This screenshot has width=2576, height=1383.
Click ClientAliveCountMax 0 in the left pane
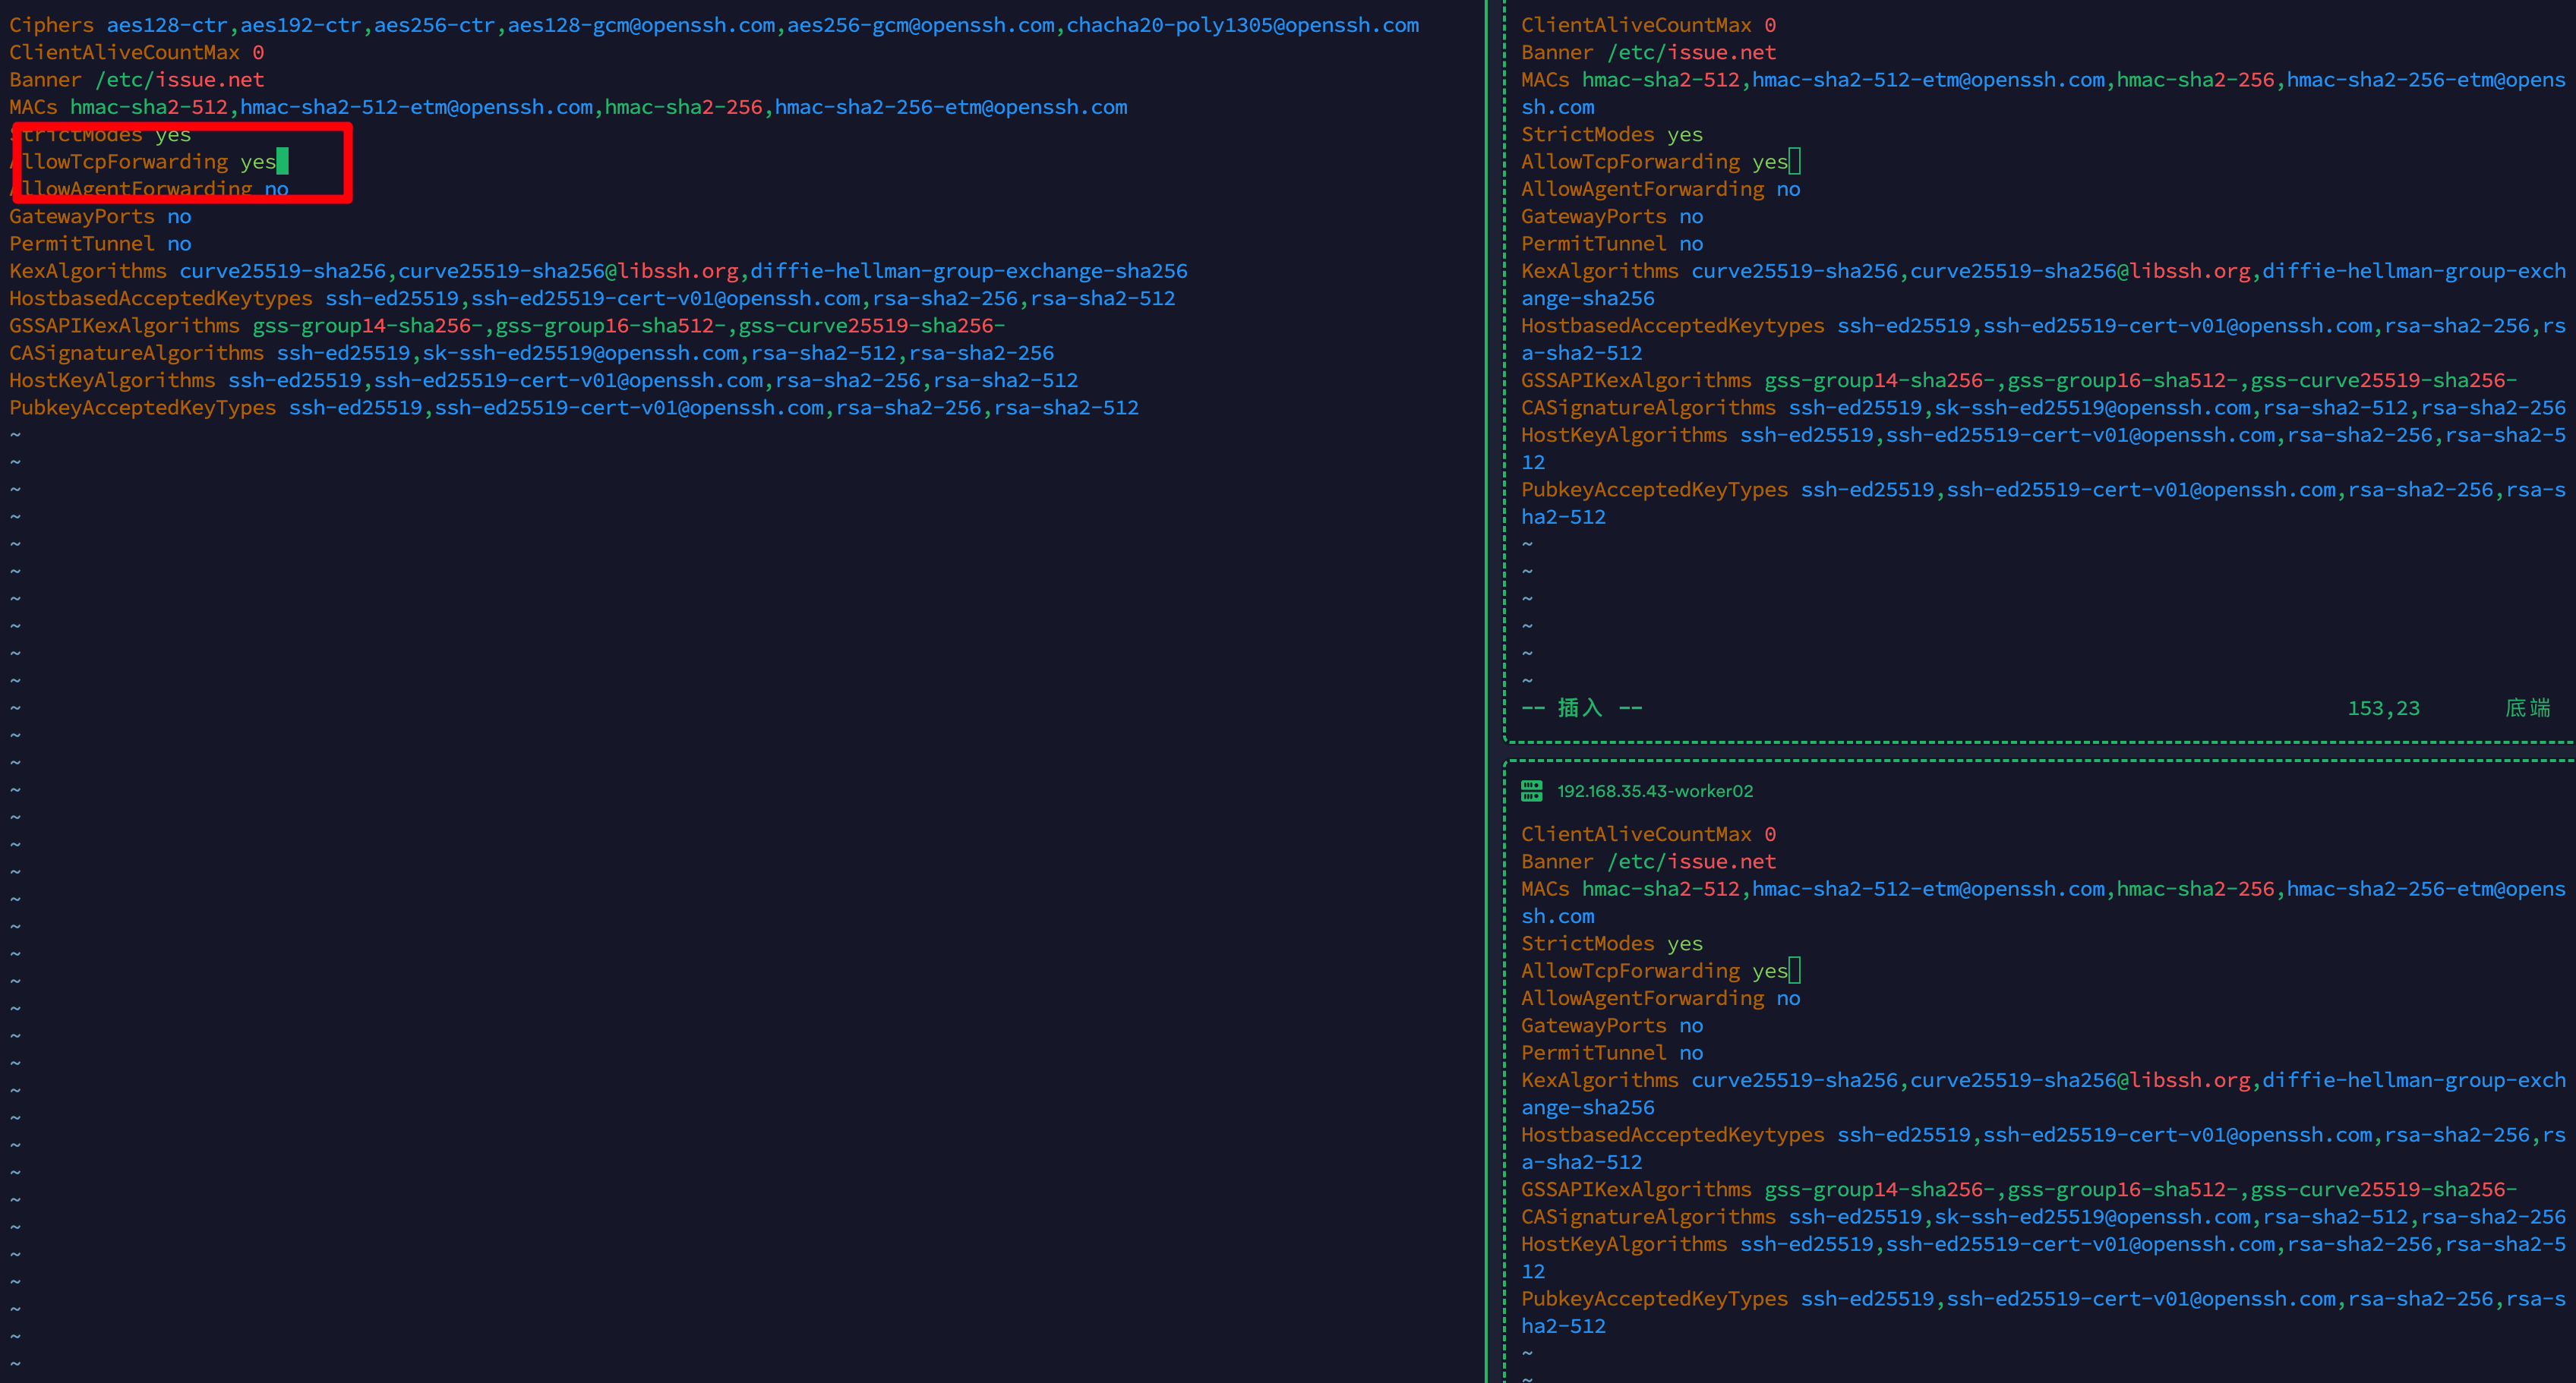(x=136, y=52)
